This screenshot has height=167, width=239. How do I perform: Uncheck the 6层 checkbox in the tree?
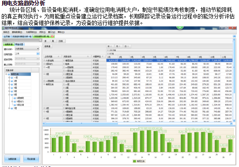(x=12, y=95)
